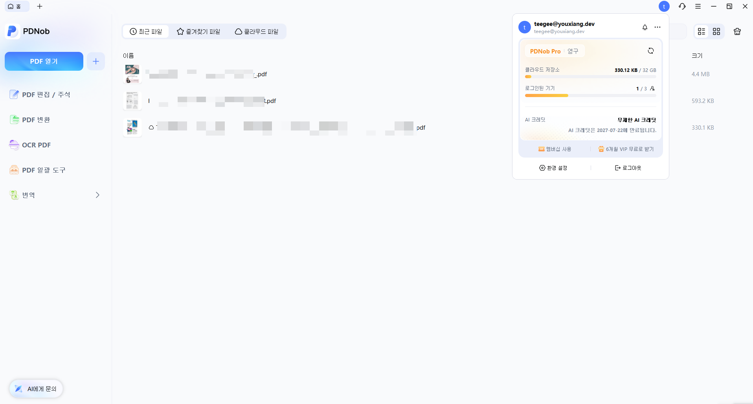Open the notification bell in the account popup

click(x=645, y=27)
